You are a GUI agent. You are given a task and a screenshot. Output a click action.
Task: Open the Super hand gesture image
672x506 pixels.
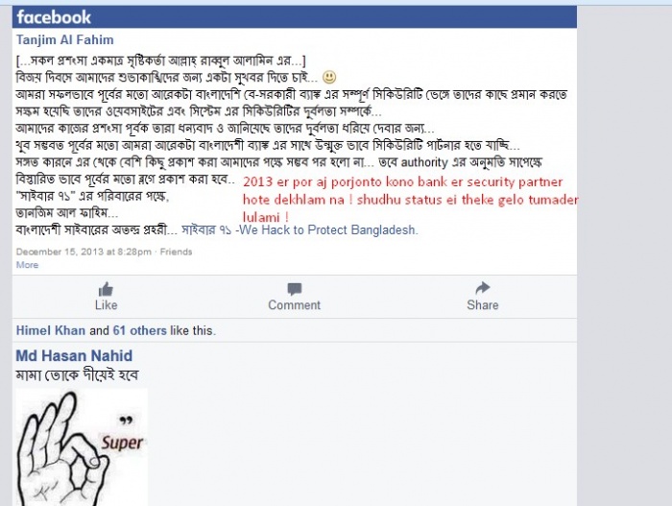82,446
